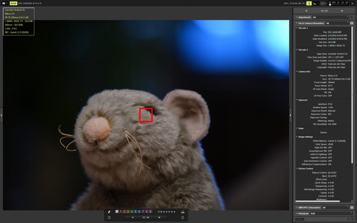The image size is (357, 223).
Task: Set zoom to x0.5
Action: [x=333, y=2]
